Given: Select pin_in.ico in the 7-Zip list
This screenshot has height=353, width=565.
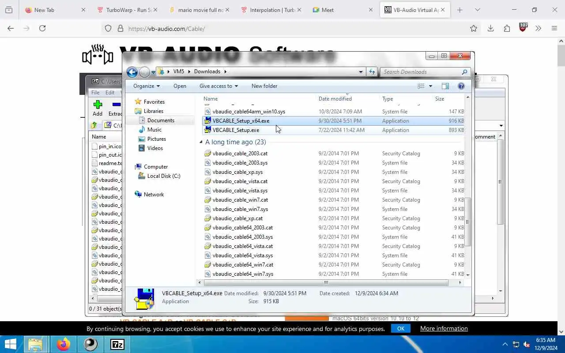Looking at the screenshot, I should coord(106,146).
